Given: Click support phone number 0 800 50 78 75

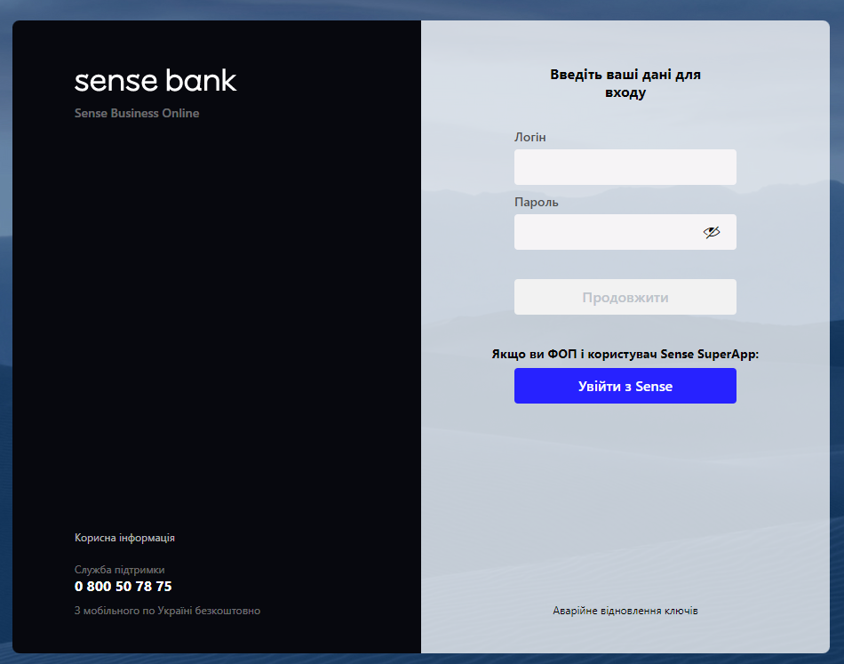Looking at the screenshot, I should tap(123, 586).
